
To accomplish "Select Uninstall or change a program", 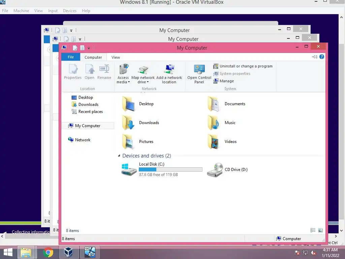I will [x=243, y=66].
